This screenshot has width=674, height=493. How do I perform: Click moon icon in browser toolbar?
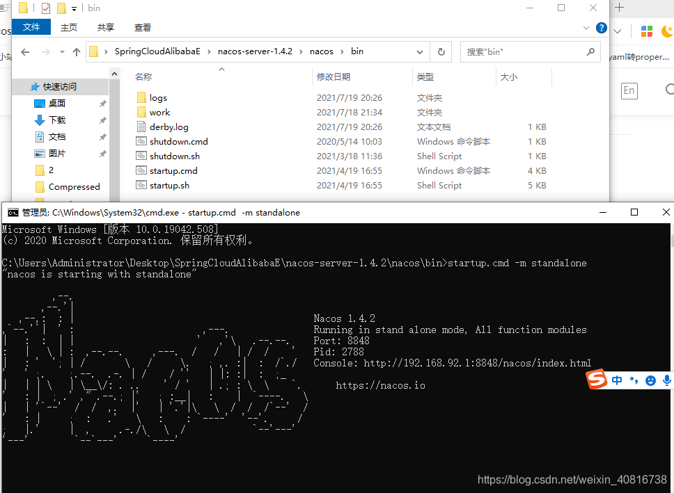click(x=667, y=31)
